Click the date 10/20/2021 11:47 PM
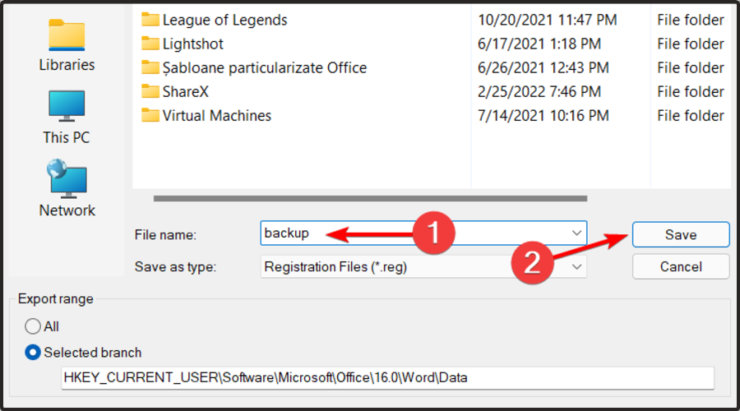This screenshot has width=740, height=411. point(547,20)
